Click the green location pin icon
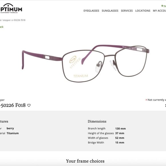The height and width of the screenshot is (166, 166). point(162,6)
